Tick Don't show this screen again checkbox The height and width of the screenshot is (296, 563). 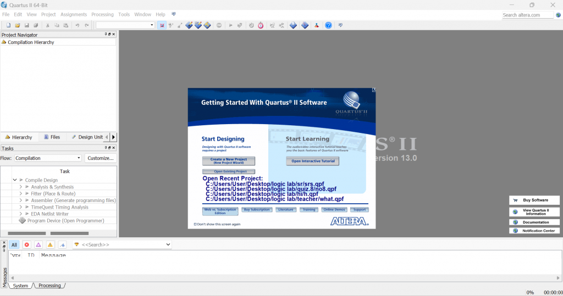pyautogui.click(x=195, y=224)
